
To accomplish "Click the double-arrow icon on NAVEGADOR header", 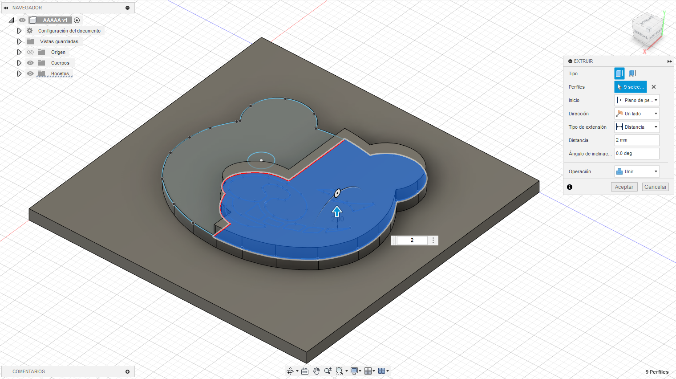I will (x=6, y=8).
